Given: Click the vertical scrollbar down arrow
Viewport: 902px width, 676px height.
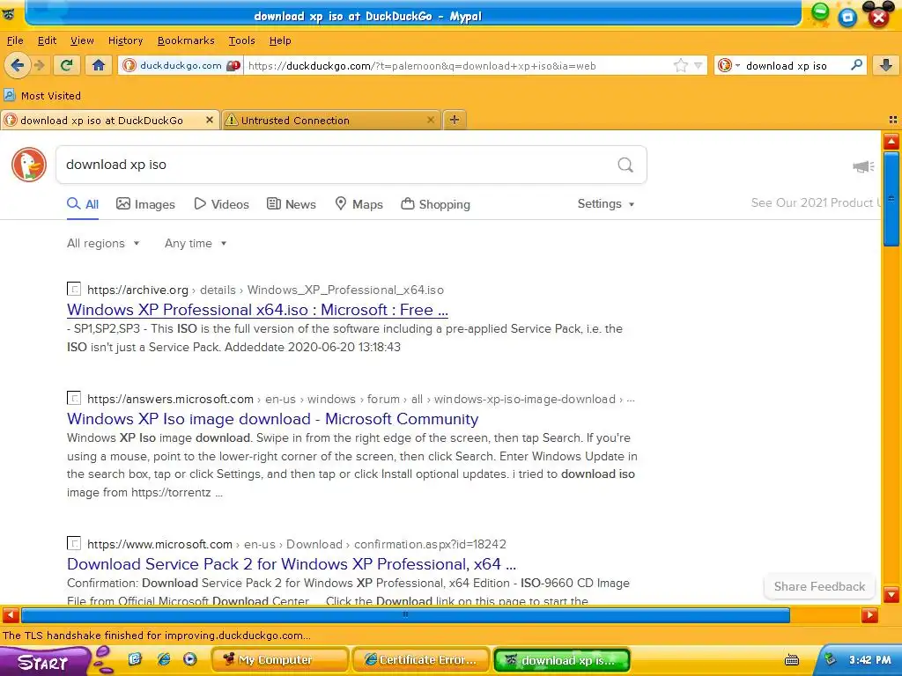Looking at the screenshot, I should click(891, 594).
